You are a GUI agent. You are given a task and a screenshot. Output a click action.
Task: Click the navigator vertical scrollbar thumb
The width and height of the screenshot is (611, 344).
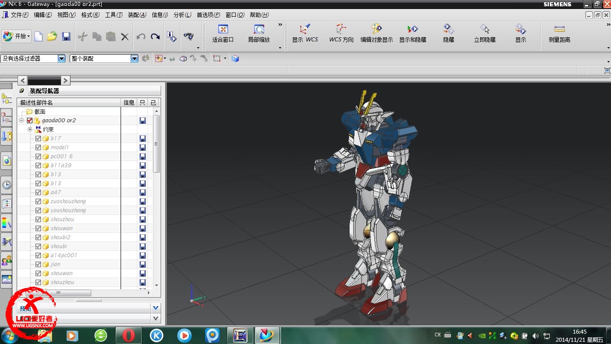pos(157,144)
